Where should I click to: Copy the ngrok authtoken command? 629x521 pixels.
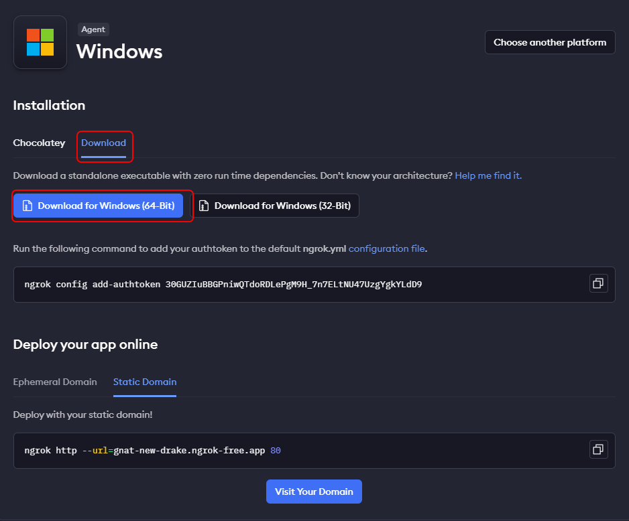[x=598, y=284]
